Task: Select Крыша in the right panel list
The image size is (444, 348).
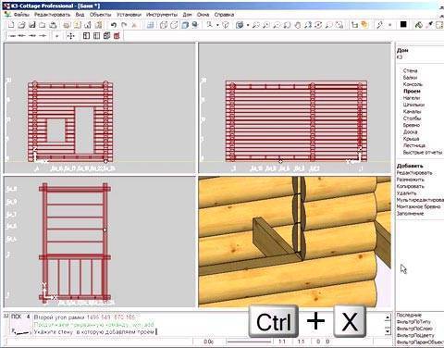Action: [411, 139]
